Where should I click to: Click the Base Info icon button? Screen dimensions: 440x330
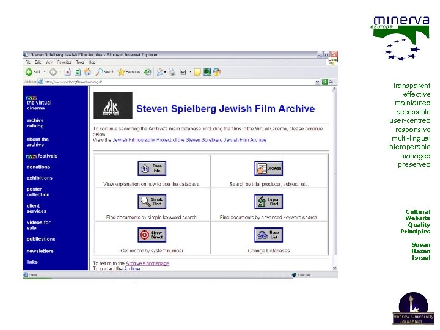[x=152, y=169]
